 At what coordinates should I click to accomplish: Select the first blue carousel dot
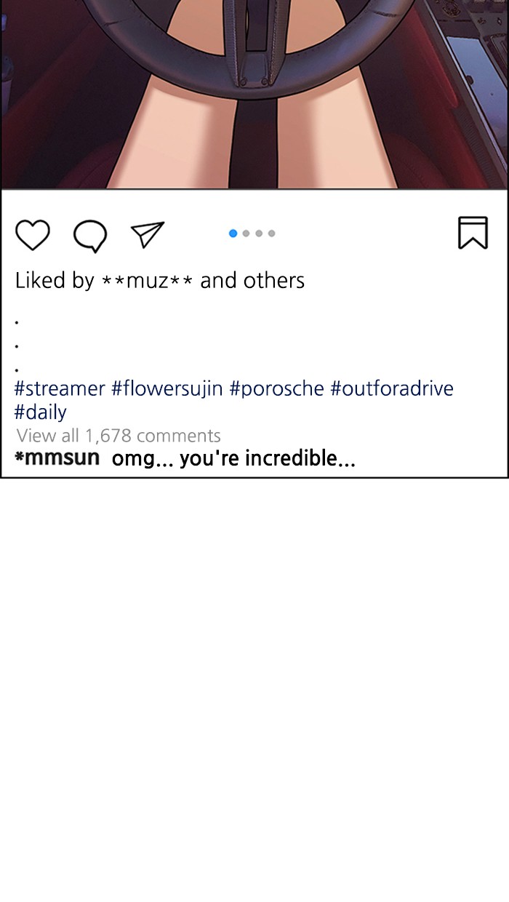tap(233, 234)
